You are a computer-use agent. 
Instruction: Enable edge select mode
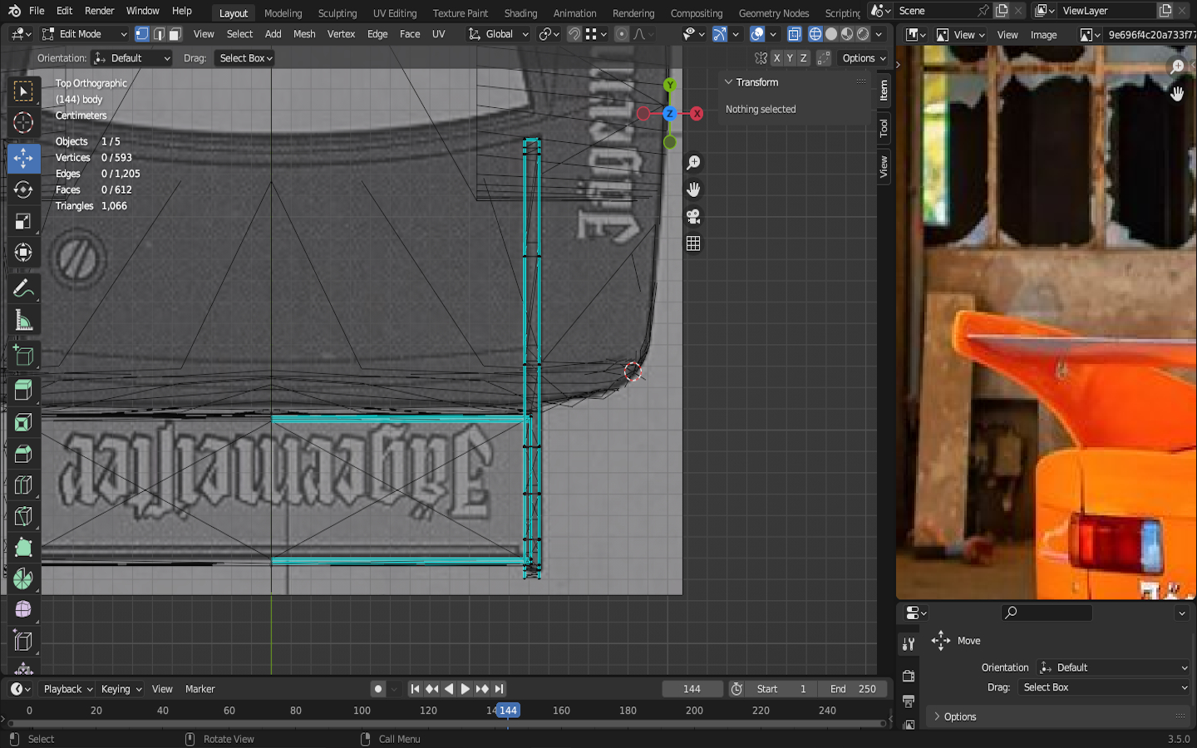coord(159,34)
